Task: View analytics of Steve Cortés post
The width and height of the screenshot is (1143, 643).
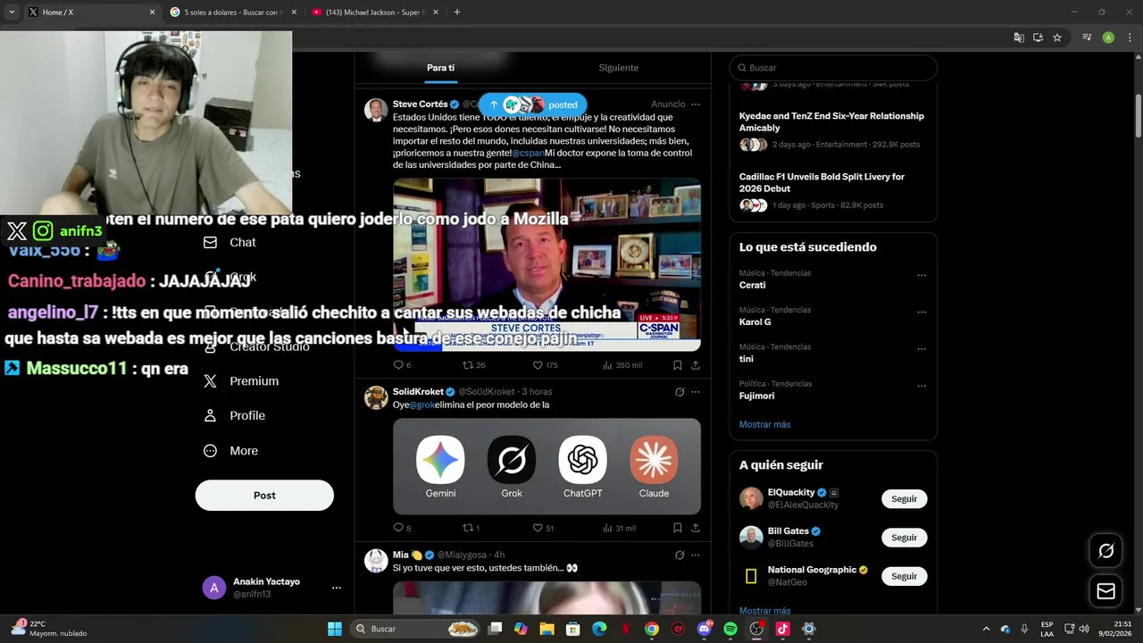Action: pyautogui.click(x=622, y=365)
